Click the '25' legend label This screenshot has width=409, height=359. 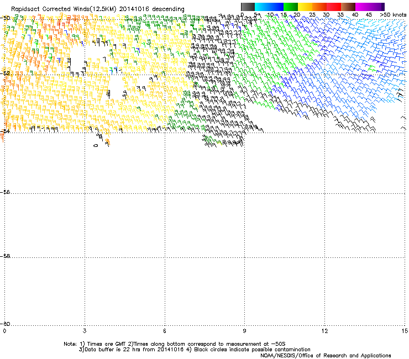312,15
